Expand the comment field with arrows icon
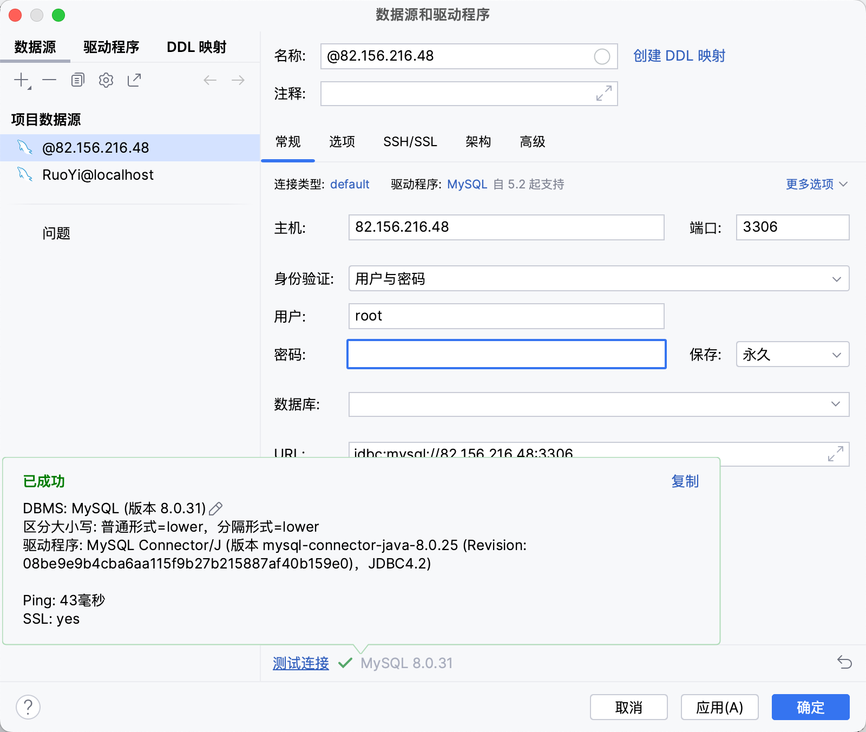This screenshot has height=732, width=866. click(x=604, y=93)
